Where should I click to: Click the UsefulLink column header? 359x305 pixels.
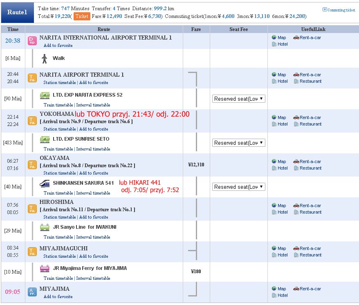click(x=313, y=29)
